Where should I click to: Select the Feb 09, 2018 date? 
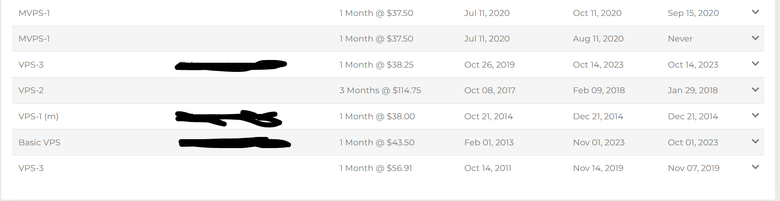[599, 90]
